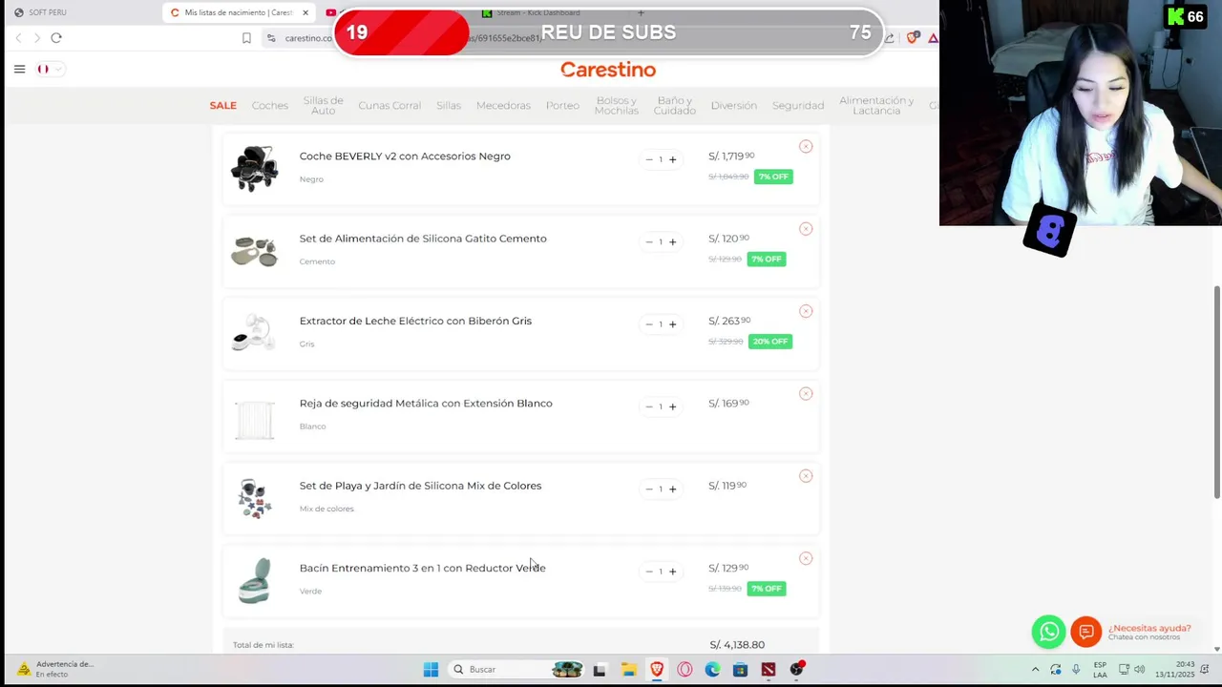Open Dota 2 taskbar icon

pyautogui.click(x=769, y=670)
